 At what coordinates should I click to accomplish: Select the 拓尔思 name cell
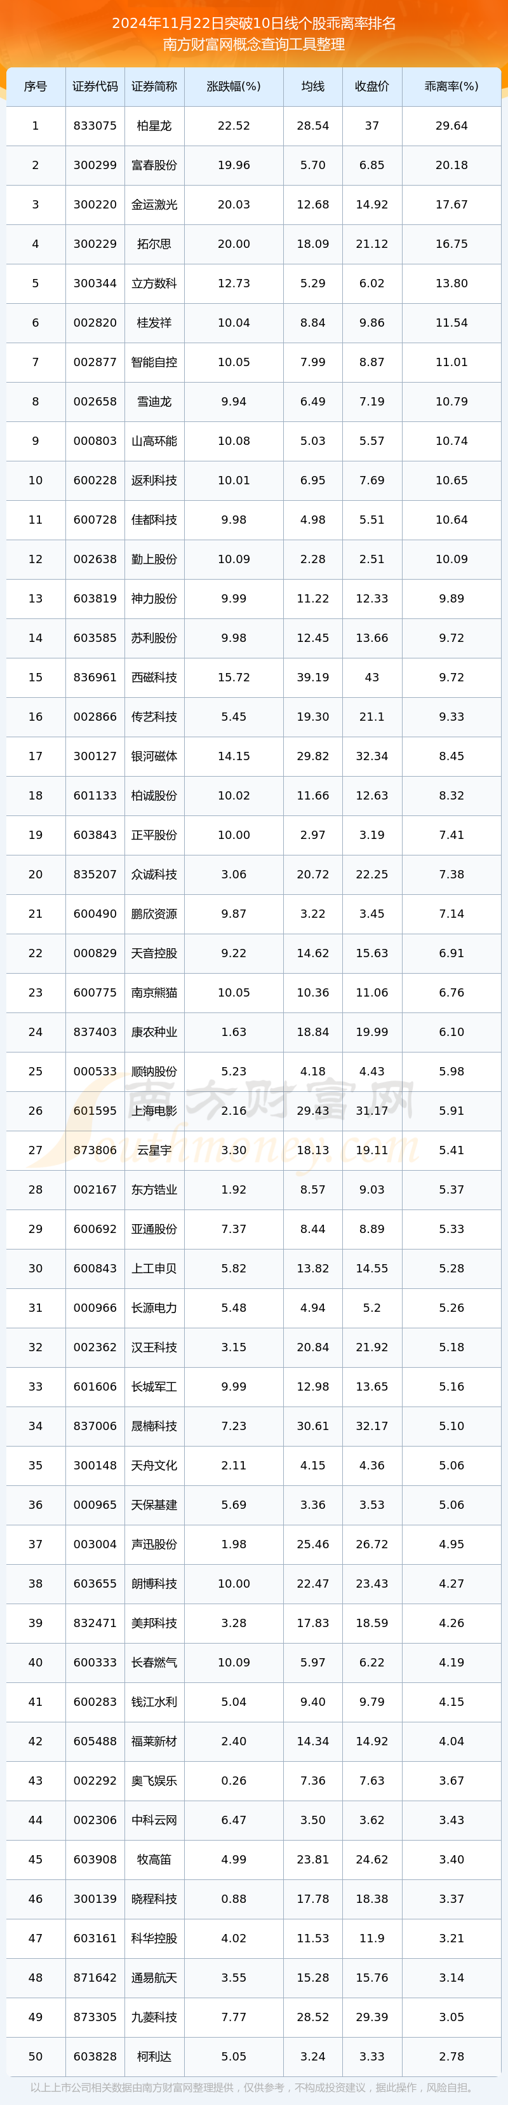pyautogui.click(x=154, y=243)
